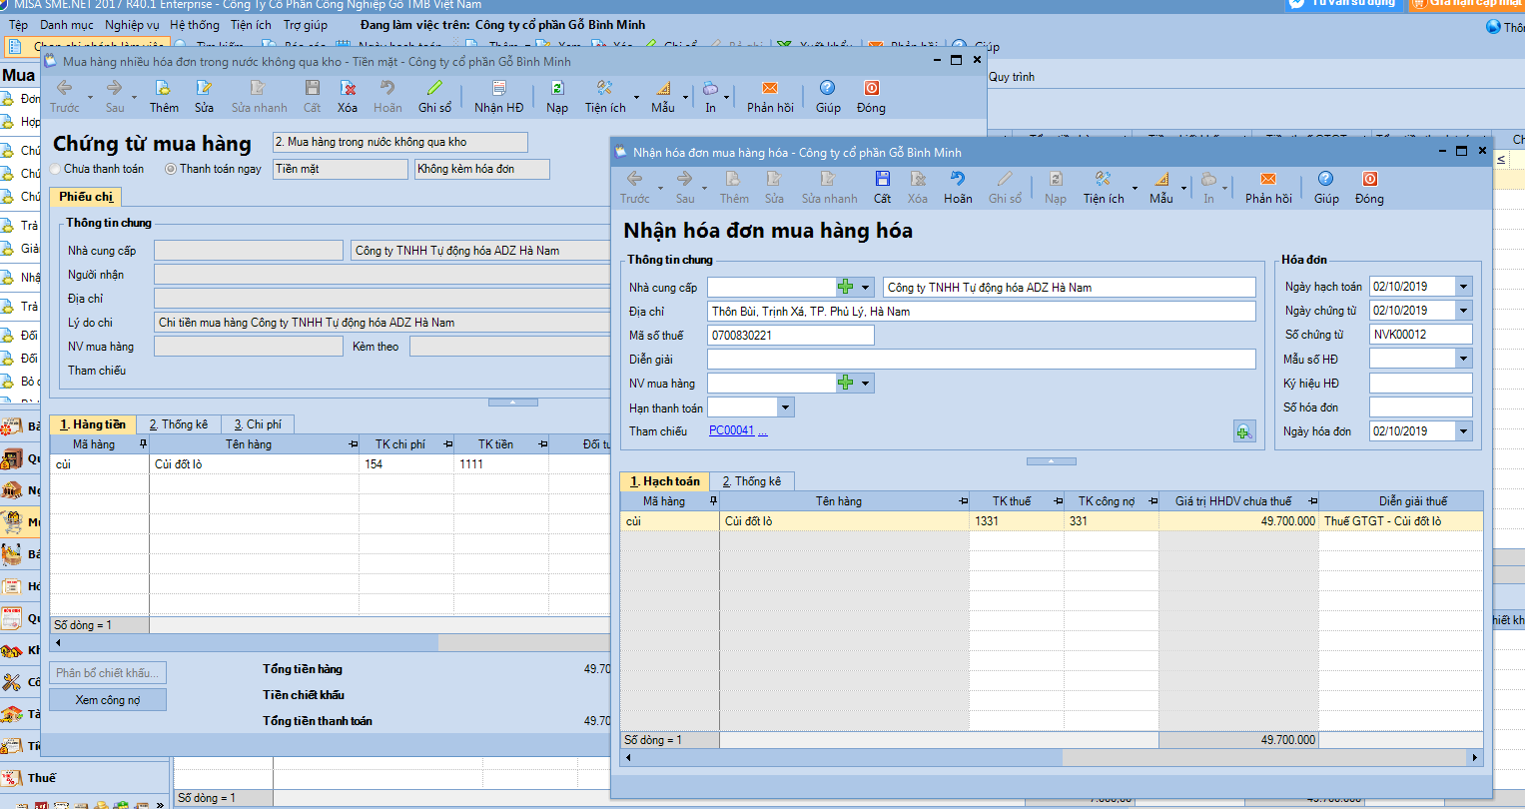Click the Số hóa đơn input field

coord(1419,407)
